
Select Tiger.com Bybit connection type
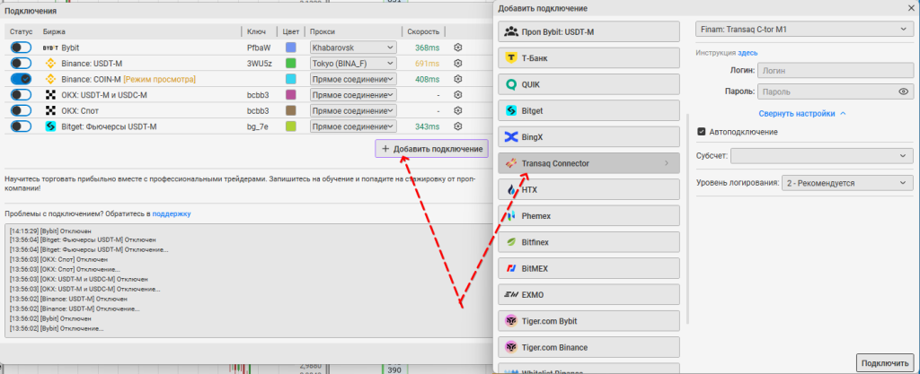(588, 321)
